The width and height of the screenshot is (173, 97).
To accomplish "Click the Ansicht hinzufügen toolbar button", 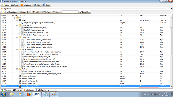I will point(10,5).
